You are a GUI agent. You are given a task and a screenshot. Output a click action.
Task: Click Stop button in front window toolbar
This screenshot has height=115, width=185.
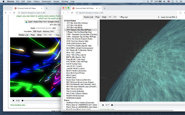click(x=104, y=17)
